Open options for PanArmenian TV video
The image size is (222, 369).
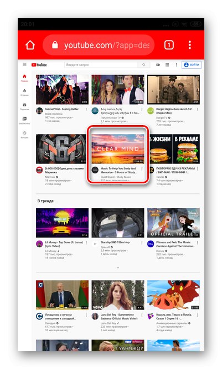142,109
